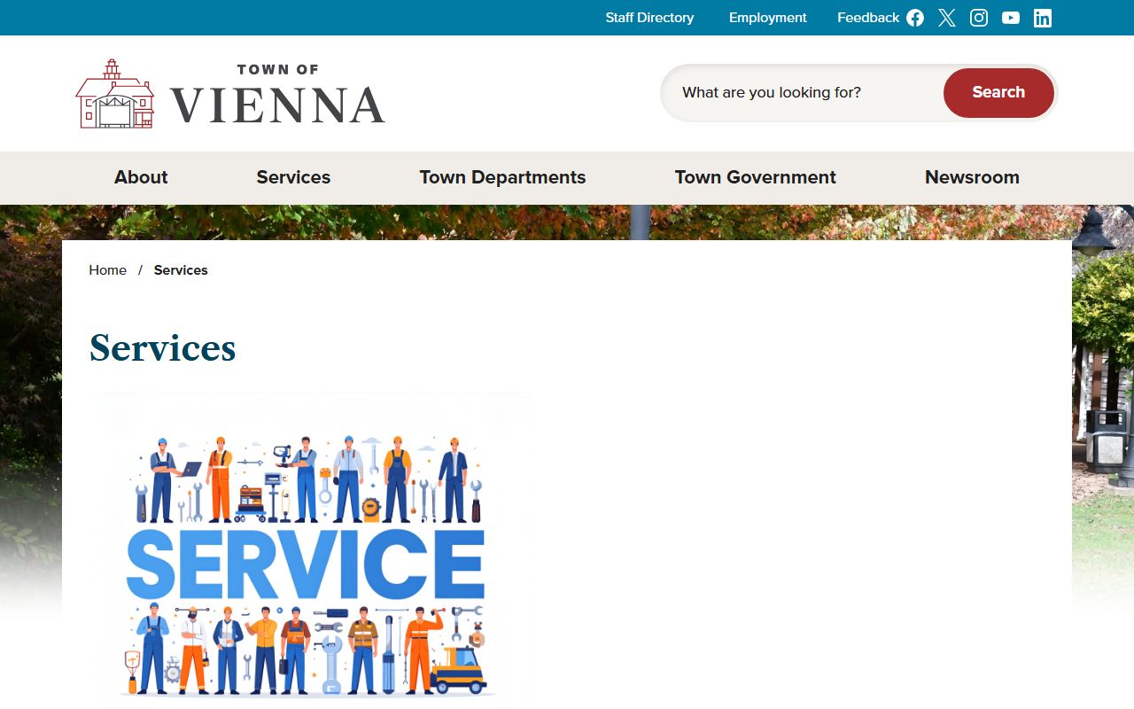1134x709 pixels.
Task: Open the Town Government menu
Action: (x=756, y=177)
